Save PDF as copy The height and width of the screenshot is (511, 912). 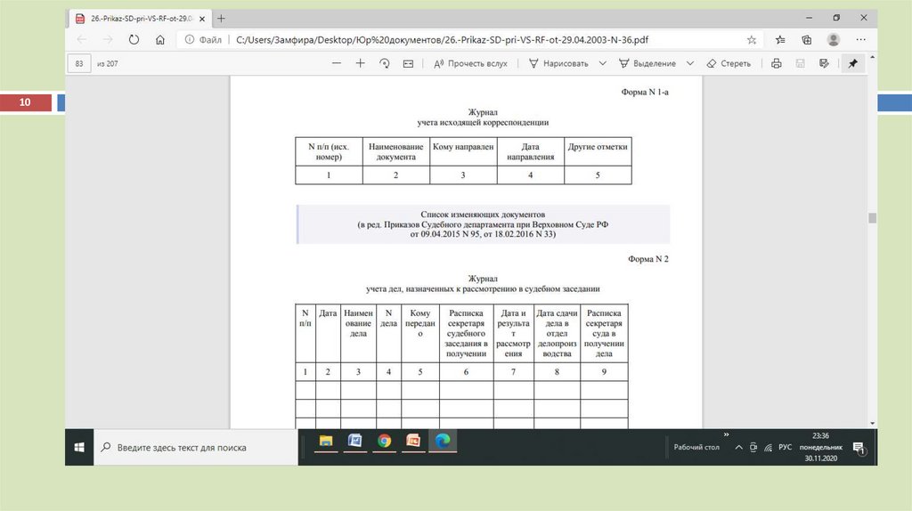(824, 63)
